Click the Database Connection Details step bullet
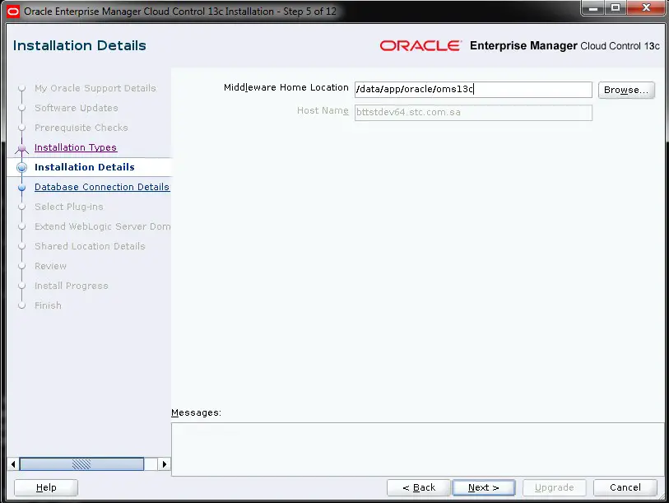Image resolution: width=669 pixels, height=503 pixels. tap(21, 187)
